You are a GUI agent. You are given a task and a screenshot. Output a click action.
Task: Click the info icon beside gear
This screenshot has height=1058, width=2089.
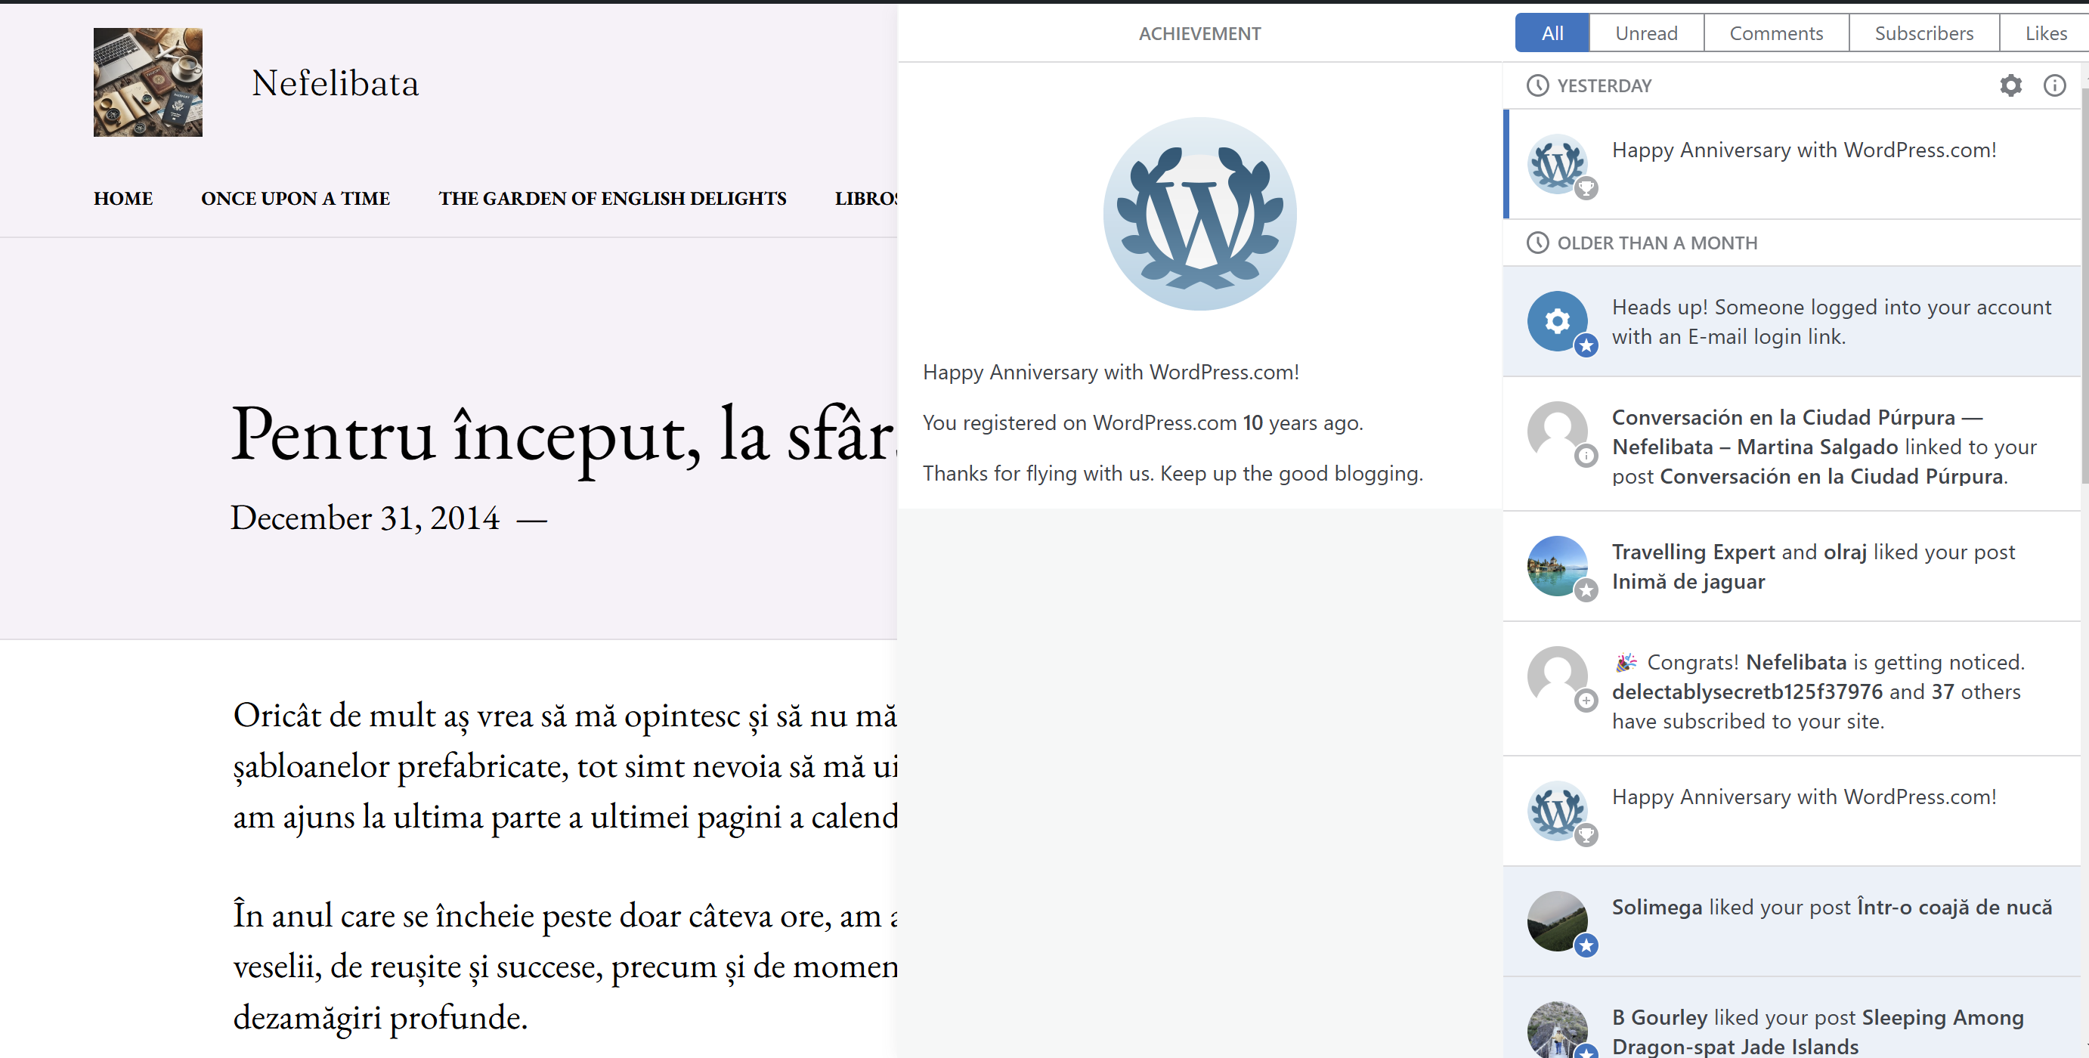(2054, 85)
